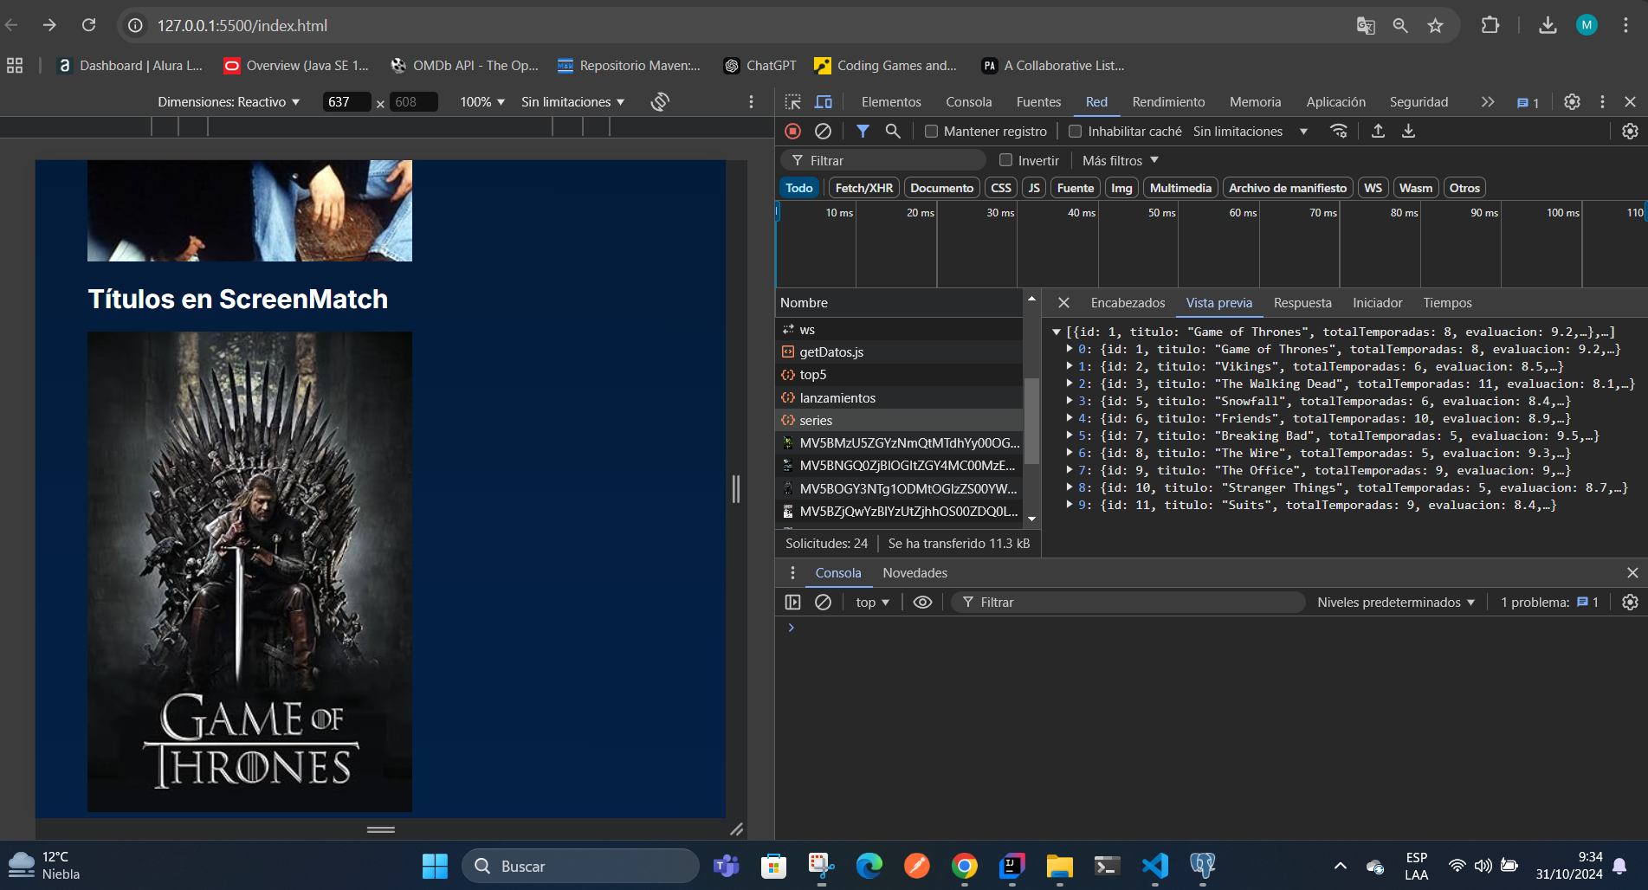Show console sidebar icon
This screenshot has width=1648, height=890.
coord(792,602)
